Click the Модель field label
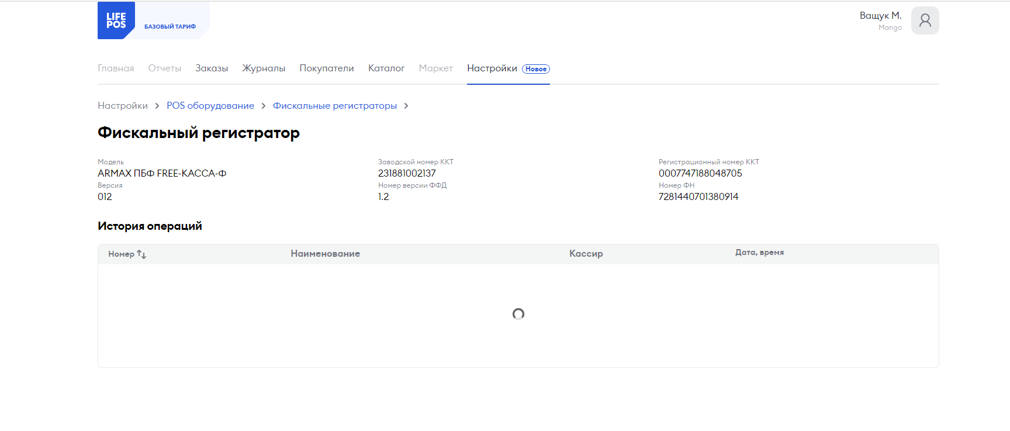The height and width of the screenshot is (431, 1010). click(110, 162)
